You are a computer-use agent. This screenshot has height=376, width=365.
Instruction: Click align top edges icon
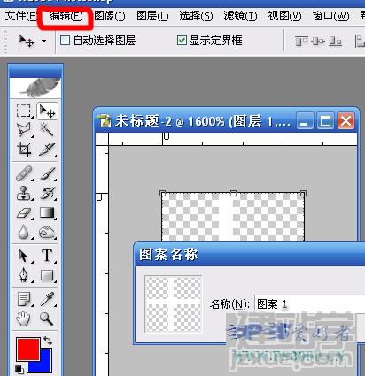point(301,41)
